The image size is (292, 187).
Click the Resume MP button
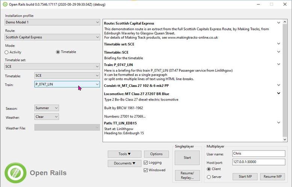pyautogui.click(x=272, y=176)
